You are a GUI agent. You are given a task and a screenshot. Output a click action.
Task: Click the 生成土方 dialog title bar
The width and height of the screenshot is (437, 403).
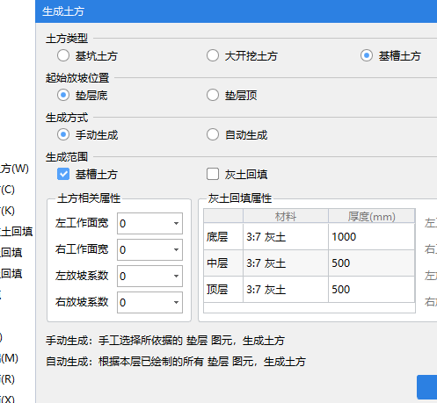click(237, 11)
